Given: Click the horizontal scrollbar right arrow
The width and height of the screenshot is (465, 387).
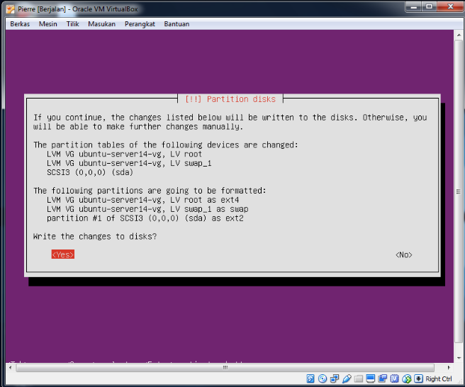Looking at the screenshot, I should 449,368.
